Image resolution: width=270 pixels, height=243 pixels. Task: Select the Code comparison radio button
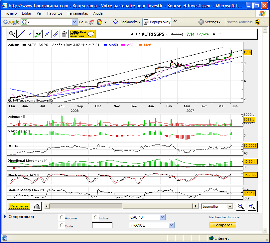62,225
